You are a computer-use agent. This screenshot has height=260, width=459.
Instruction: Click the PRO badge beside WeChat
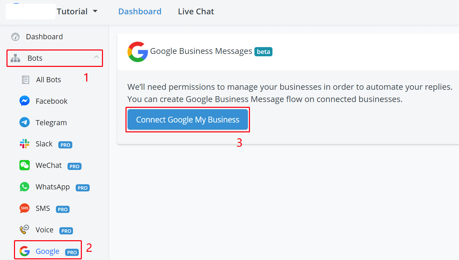click(x=74, y=166)
